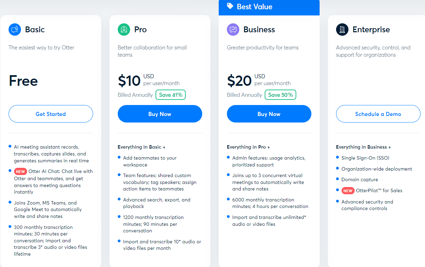Click the Business plan heading

[259, 30]
